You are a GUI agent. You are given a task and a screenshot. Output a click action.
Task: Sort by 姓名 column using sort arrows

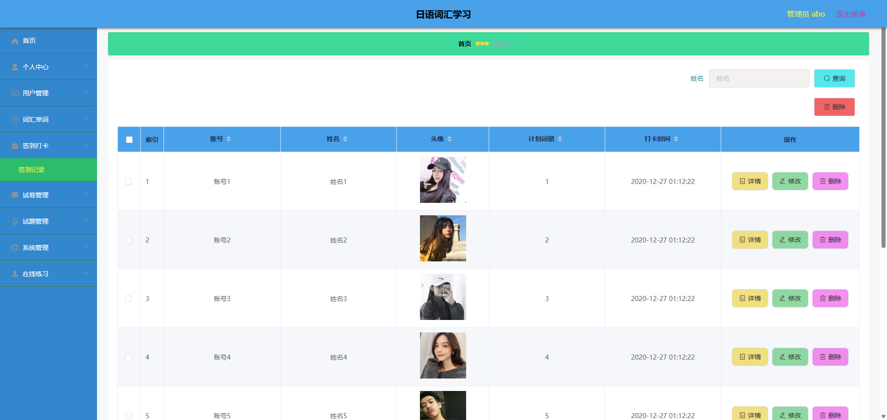(x=345, y=139)
